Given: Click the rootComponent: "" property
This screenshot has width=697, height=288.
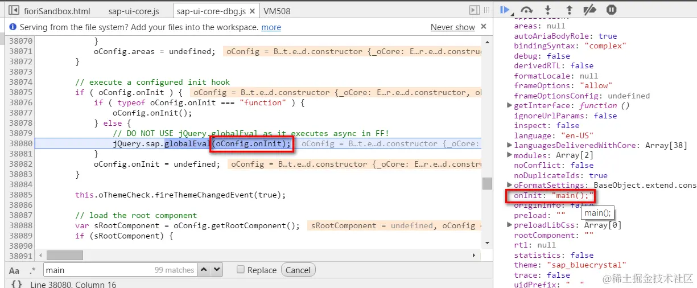Looking at the screenshot, I should (x=554, y=235).
